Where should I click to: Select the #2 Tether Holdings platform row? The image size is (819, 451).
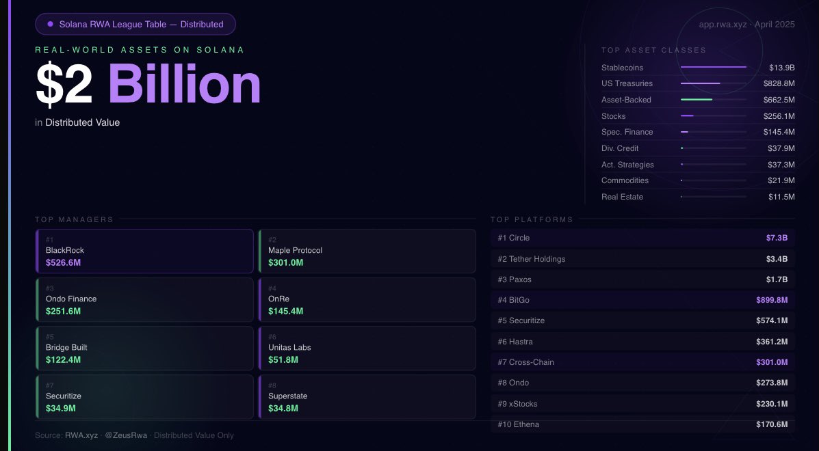pos(642,259)
